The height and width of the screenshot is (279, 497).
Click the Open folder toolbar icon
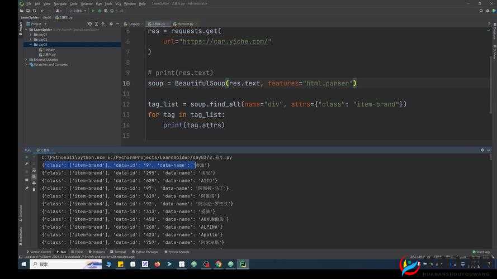click(22, 11)
